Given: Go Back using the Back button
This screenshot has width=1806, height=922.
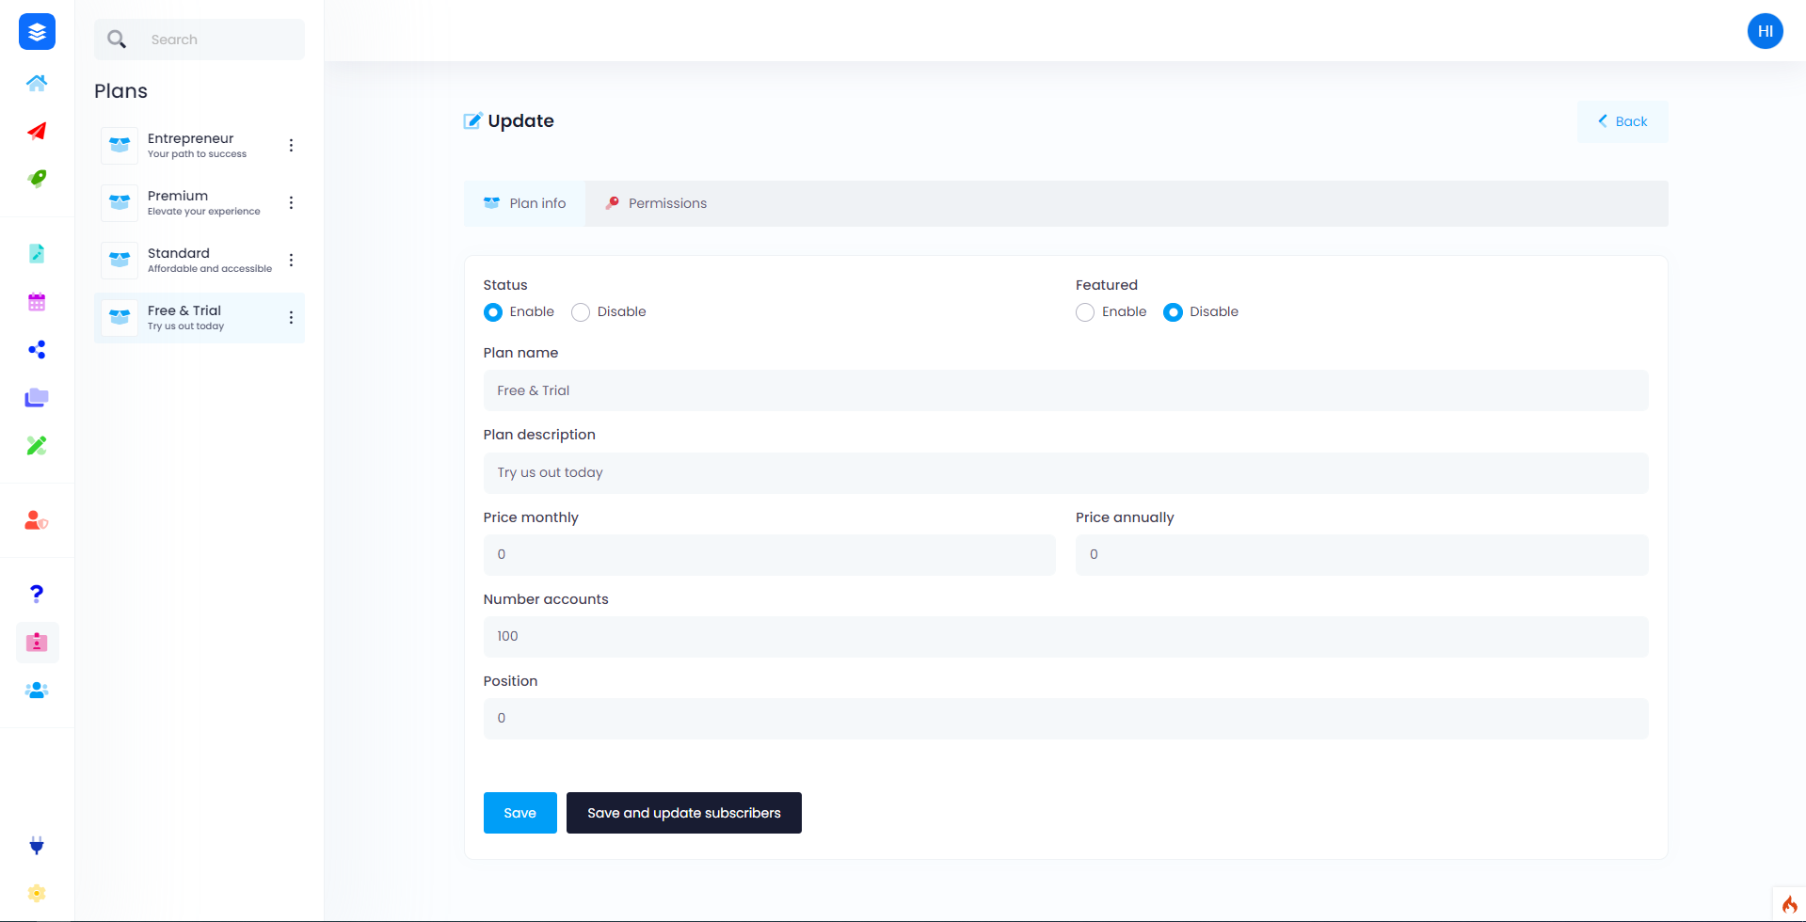Looking at the screenshot, I should click(x=1622, y=121).
